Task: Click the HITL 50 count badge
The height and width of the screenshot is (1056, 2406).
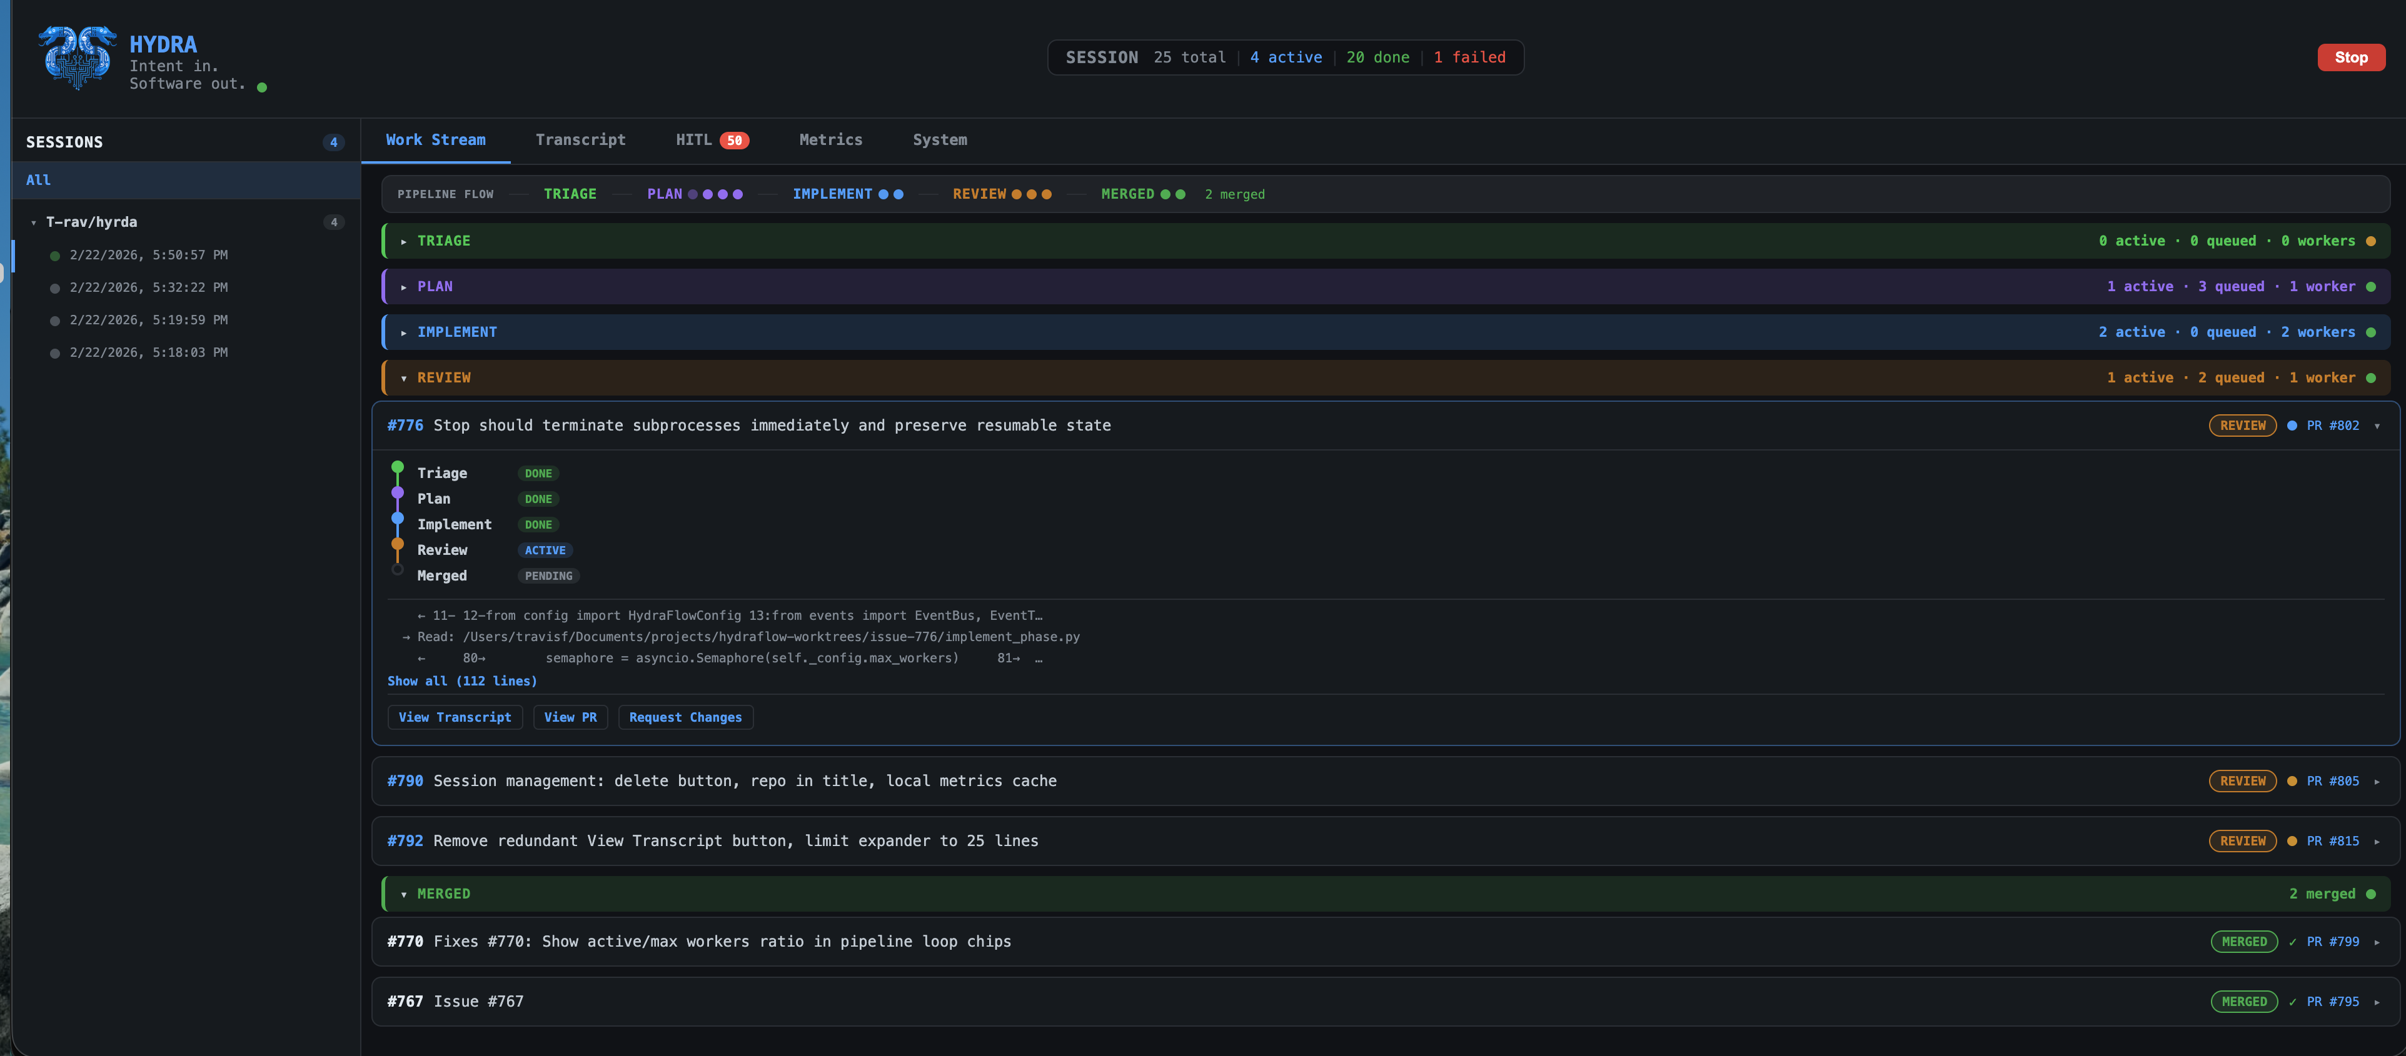Action: [735, 141]
